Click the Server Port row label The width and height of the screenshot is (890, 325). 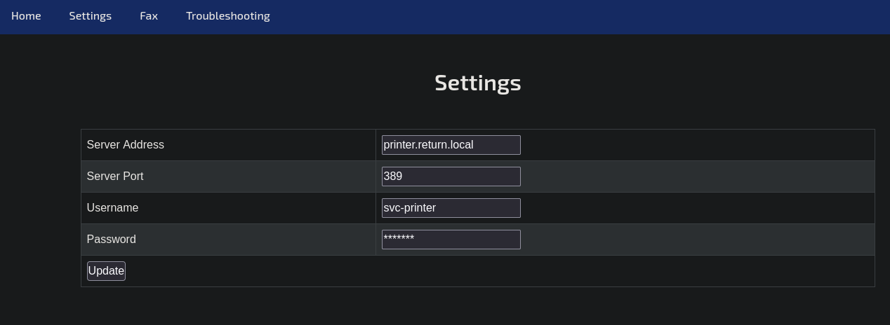(x=115, y=177)
